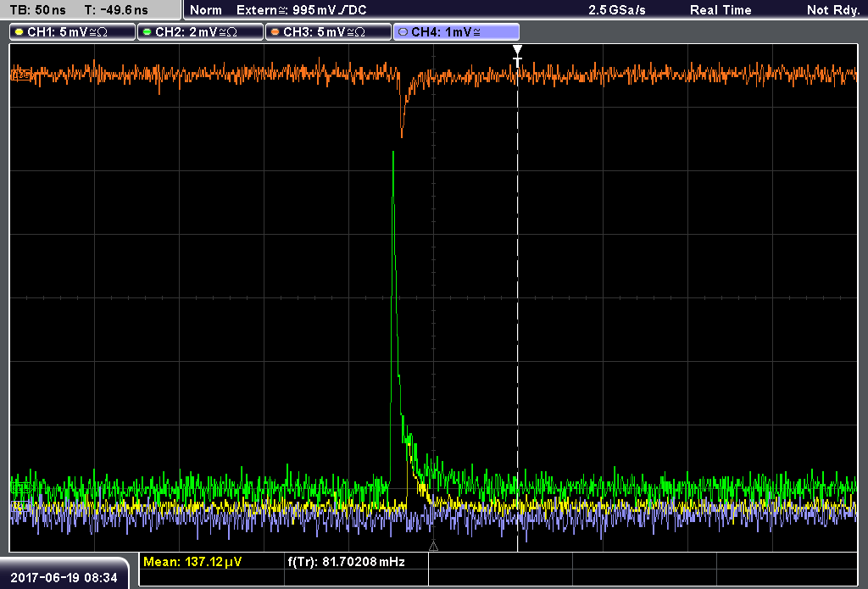Viewport: 868px width, 589px height.
Task: Click the green CH2 indicator dot
Action: (x=147, y=32)
